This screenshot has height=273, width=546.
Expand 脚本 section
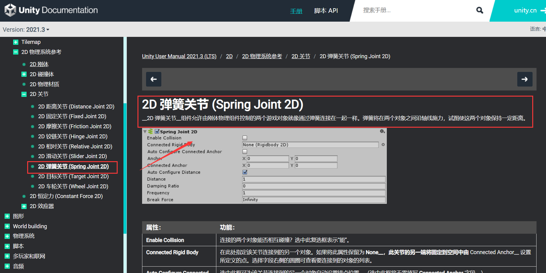pyautogui.click(x=7, y=246)
